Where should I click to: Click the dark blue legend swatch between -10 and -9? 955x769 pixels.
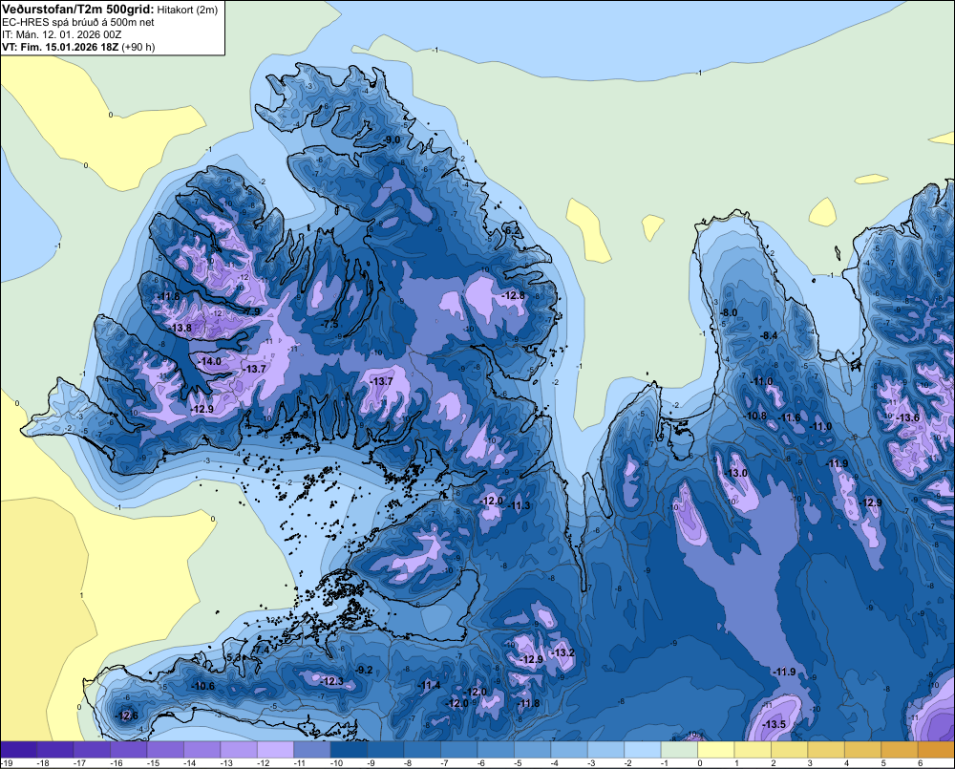tap(349, 750)
